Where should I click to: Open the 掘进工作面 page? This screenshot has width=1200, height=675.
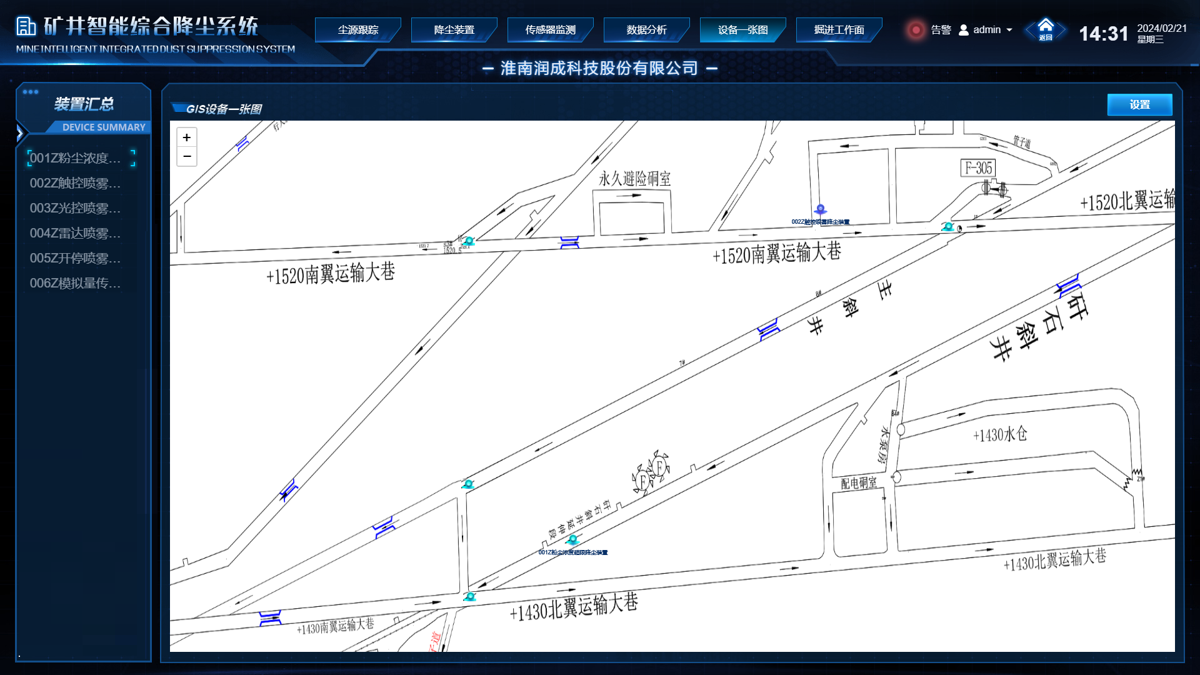tap(839, 29)
